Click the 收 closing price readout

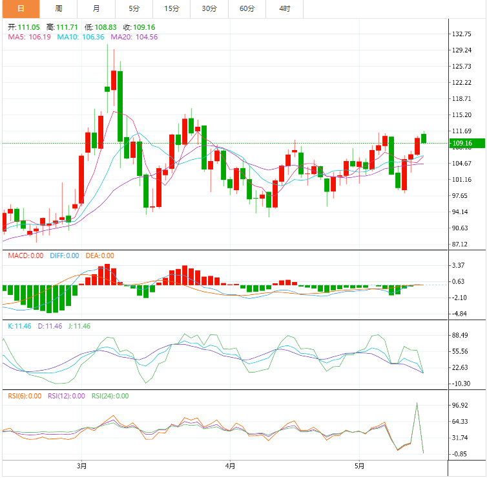click(x=139, y=27)
